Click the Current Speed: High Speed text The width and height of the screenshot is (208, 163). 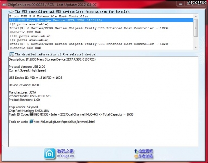(x=27, y=70)
